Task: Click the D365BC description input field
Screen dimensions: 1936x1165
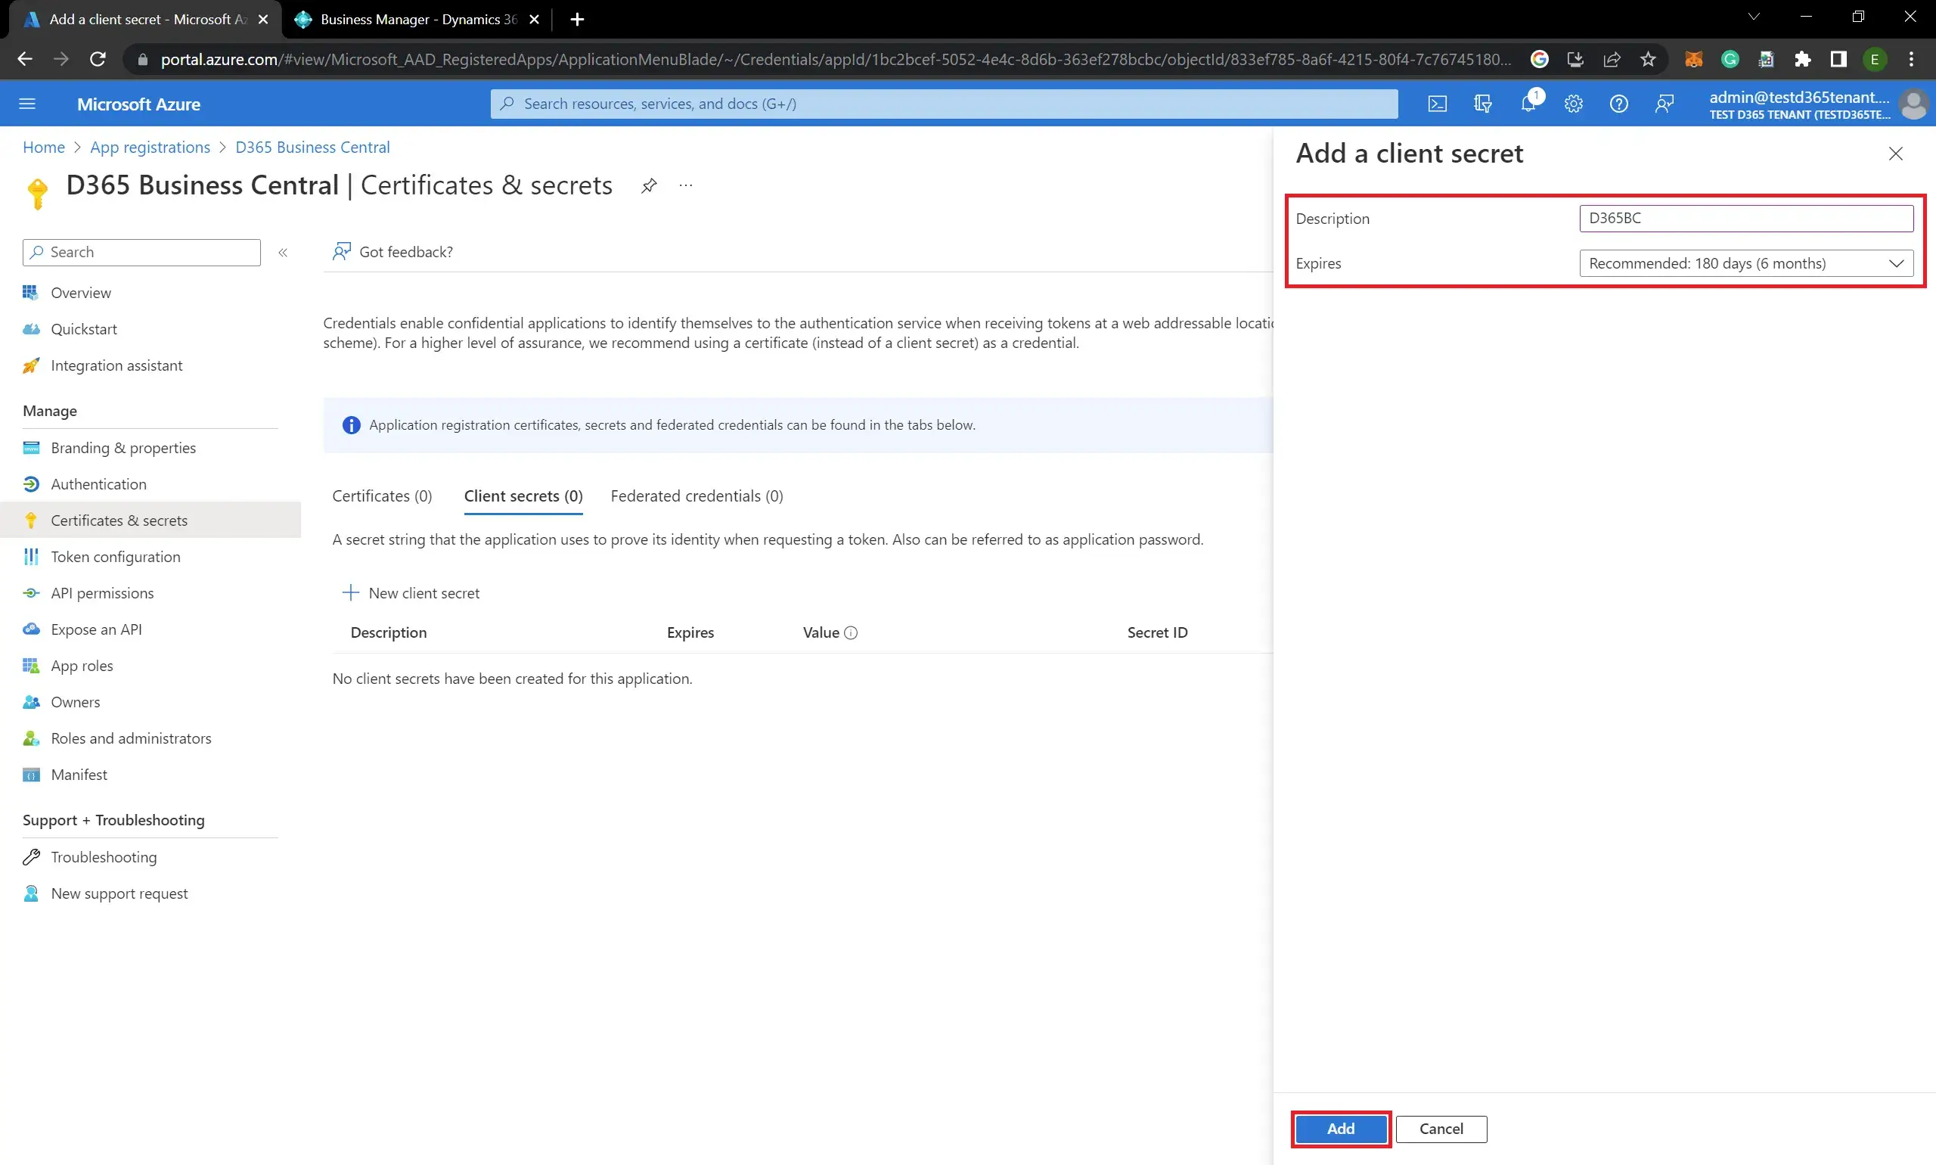Action: (x=1746, y=217)
